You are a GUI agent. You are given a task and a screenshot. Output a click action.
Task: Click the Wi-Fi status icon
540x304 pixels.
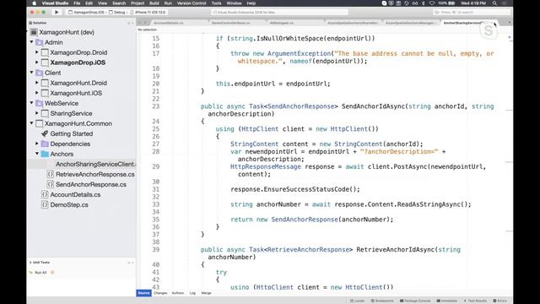pos(432,3)
